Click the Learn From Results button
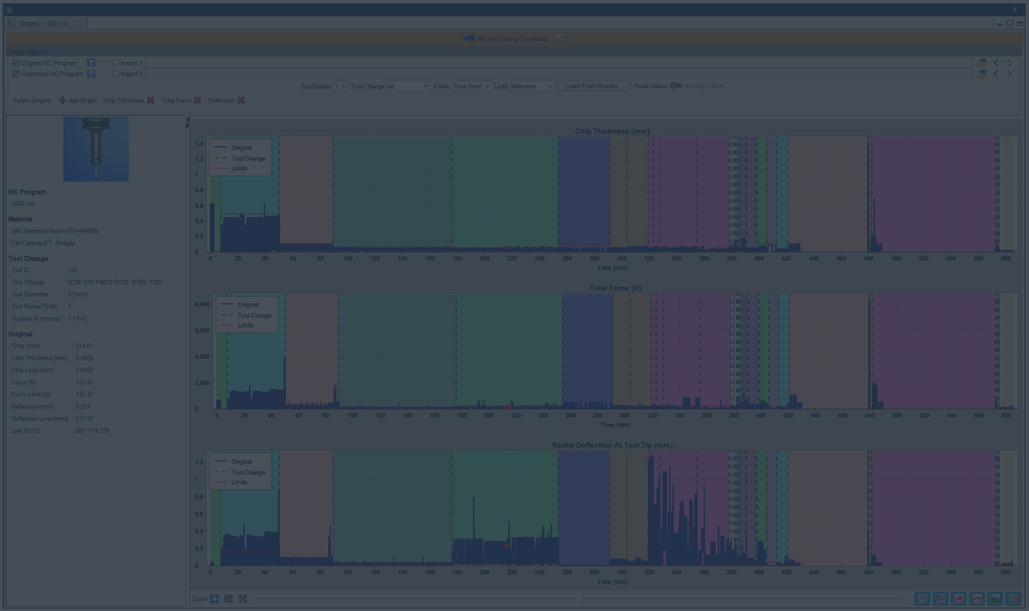The image size is (1029, 611). pos(593,87)
